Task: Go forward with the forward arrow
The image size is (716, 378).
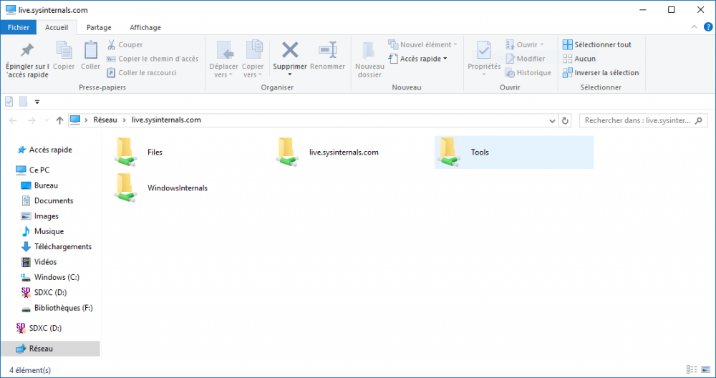Action: point(32,120)
